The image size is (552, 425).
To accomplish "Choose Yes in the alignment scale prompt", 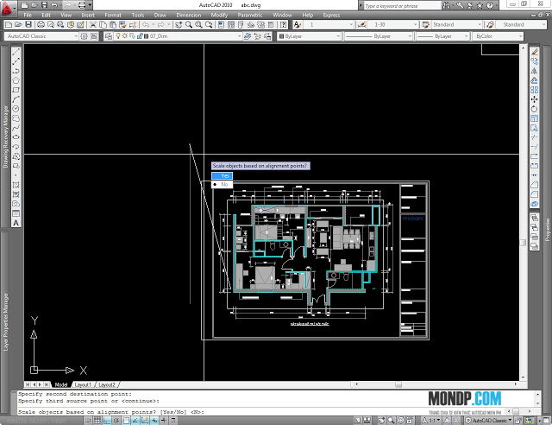I will pyautogui.click(x=223, y=175).
